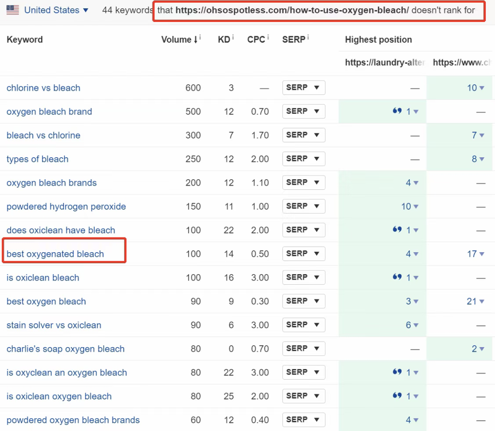Expand SERP dropdown for 'does oxiclean have bleach'
The height and width of the screenshot is (431, 495).
303,230
